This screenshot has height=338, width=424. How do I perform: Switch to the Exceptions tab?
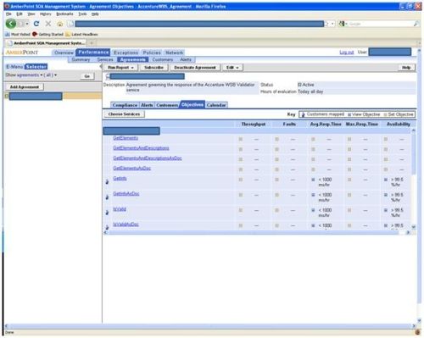[126, 53]
